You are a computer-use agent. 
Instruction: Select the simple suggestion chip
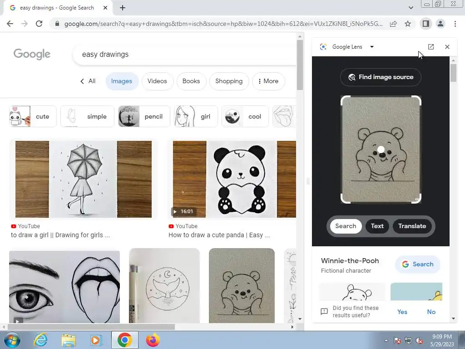[x=87, y=116]
